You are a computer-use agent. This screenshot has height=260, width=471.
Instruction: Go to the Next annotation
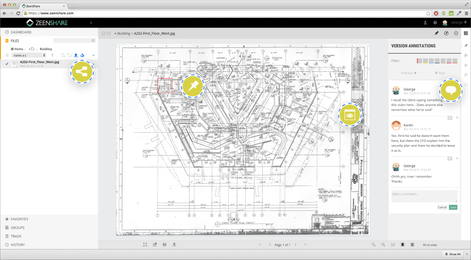440,73
